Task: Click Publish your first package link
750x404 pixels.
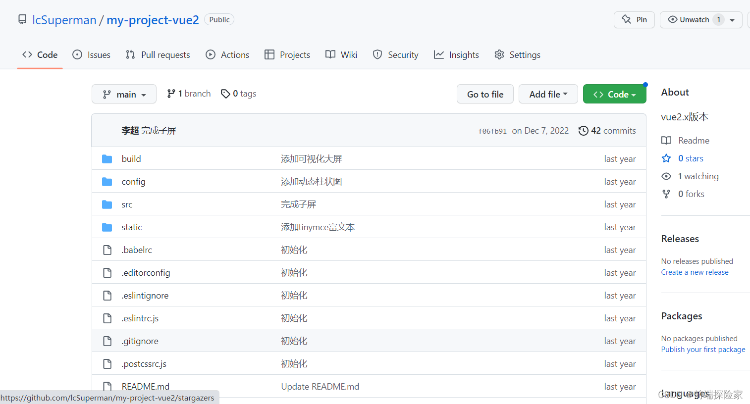Action: (x=703, y=350)
